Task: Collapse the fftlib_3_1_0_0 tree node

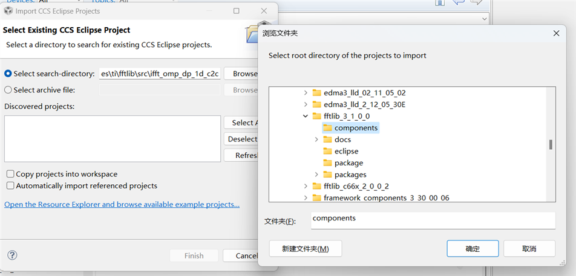Action: click(306, 116)
